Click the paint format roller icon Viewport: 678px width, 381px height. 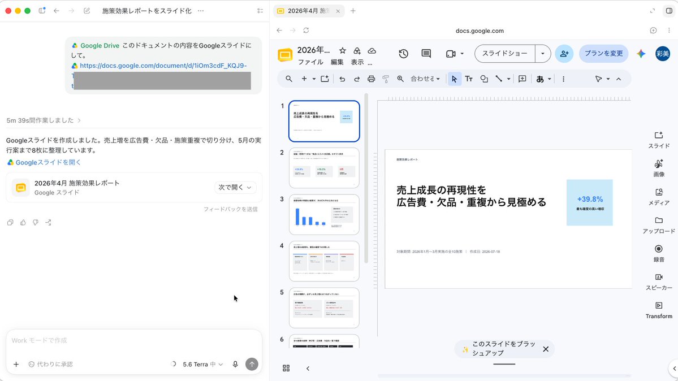tap(386, 79)
